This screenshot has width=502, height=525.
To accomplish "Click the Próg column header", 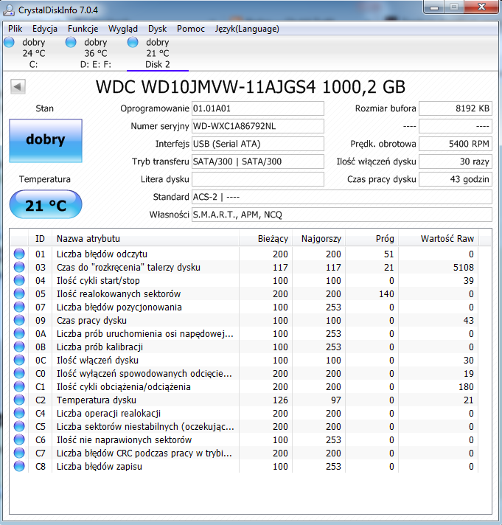I will [372, 239].
